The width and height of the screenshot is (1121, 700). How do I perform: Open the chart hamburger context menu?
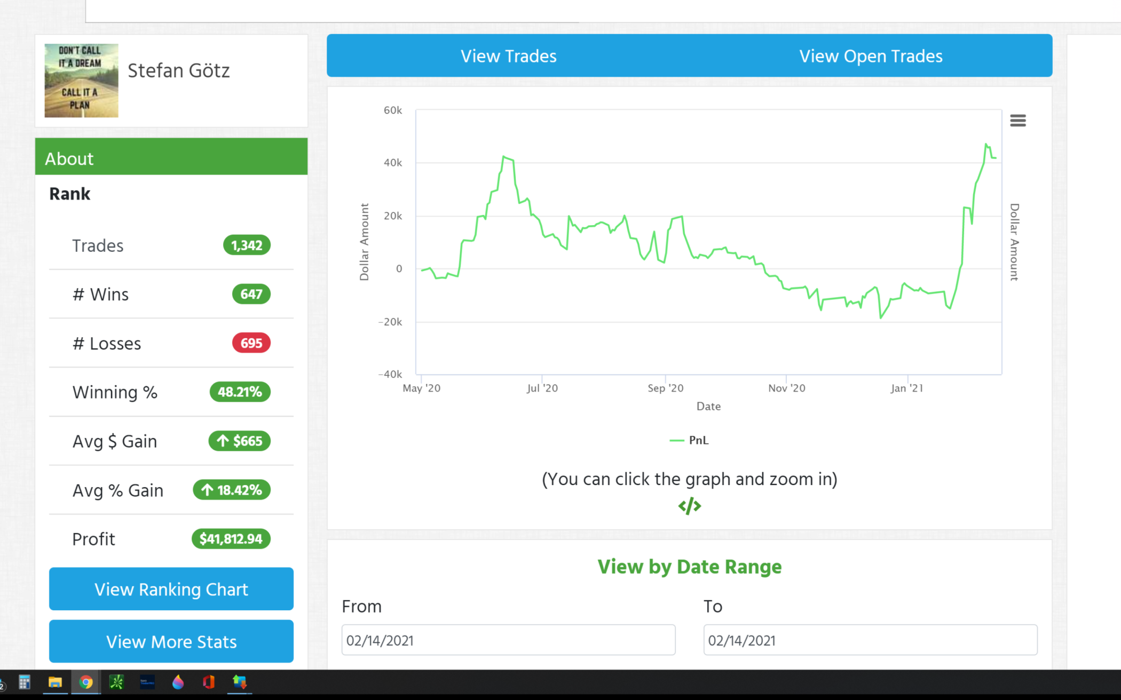(x=1017, y=121)
